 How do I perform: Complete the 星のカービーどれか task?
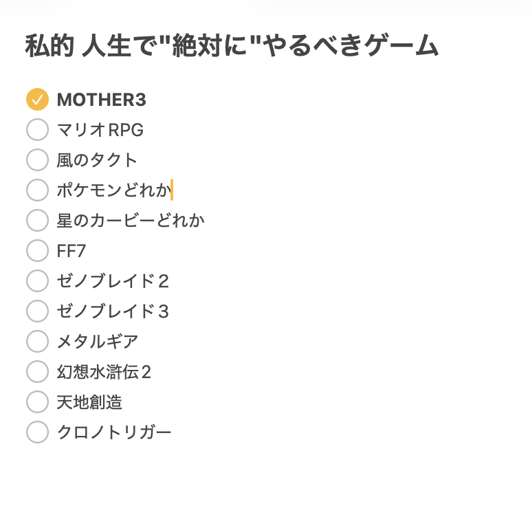pos(37,221)
